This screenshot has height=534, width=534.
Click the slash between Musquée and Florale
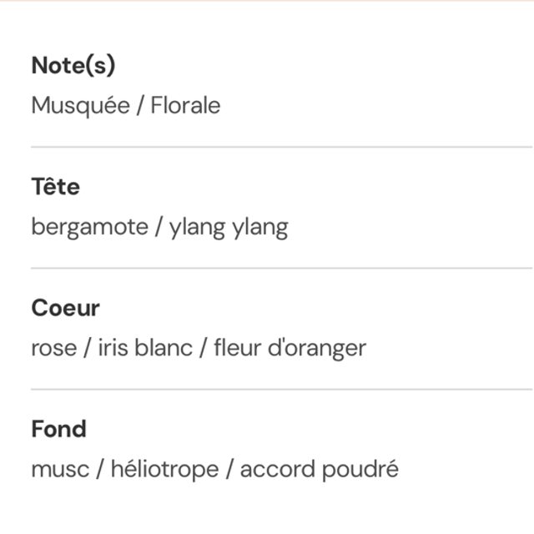pyautogui.click(x=139, y=106)
